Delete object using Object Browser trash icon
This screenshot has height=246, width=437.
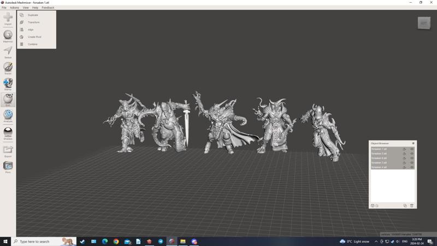coord(412,206)
